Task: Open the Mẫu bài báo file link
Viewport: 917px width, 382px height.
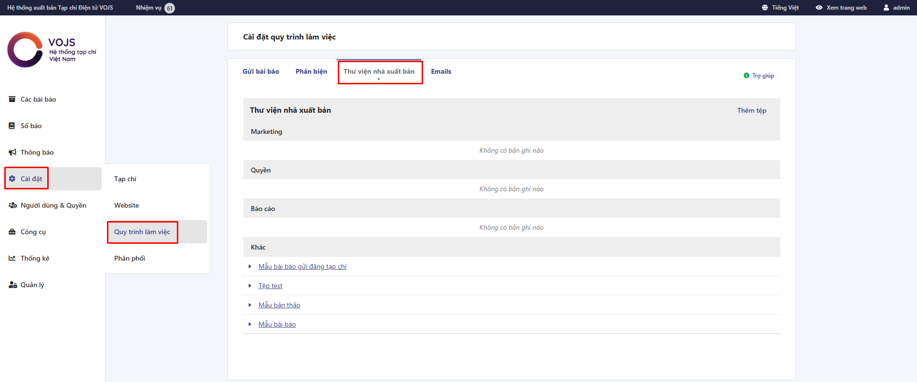Action: coord(277,324)
